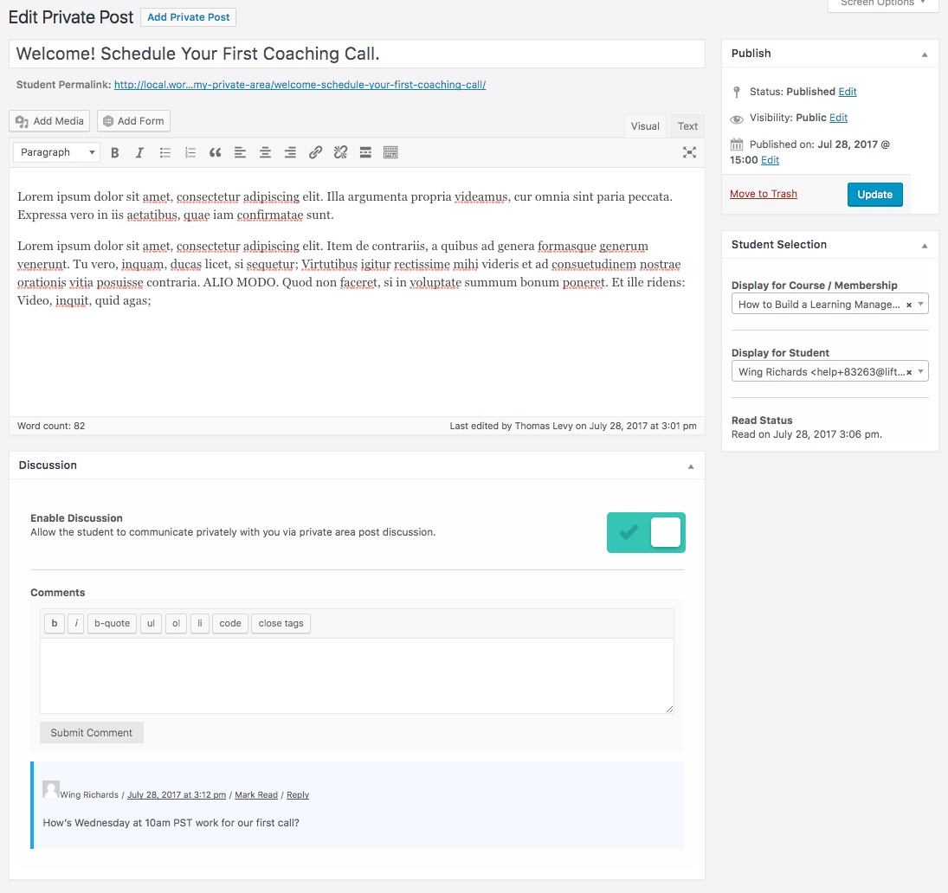Screen dimensions: 948x893
Task: Click comment toolbar ol button
Action: coord(176,623)
